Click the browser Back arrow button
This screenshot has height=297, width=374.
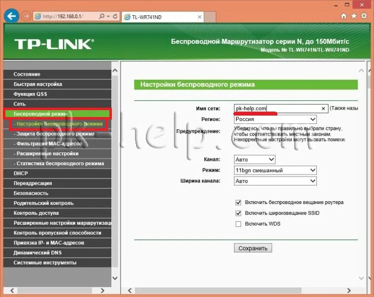coord(11,16)
